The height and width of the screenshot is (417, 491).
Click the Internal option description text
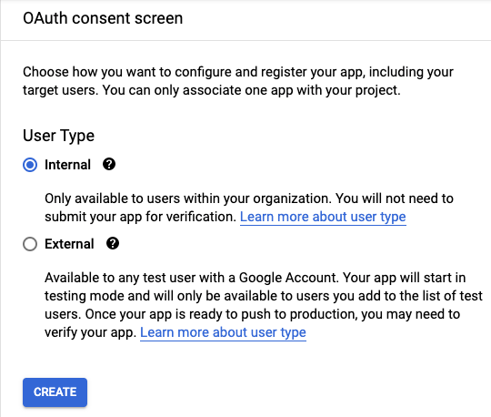(x=249, y=208)
